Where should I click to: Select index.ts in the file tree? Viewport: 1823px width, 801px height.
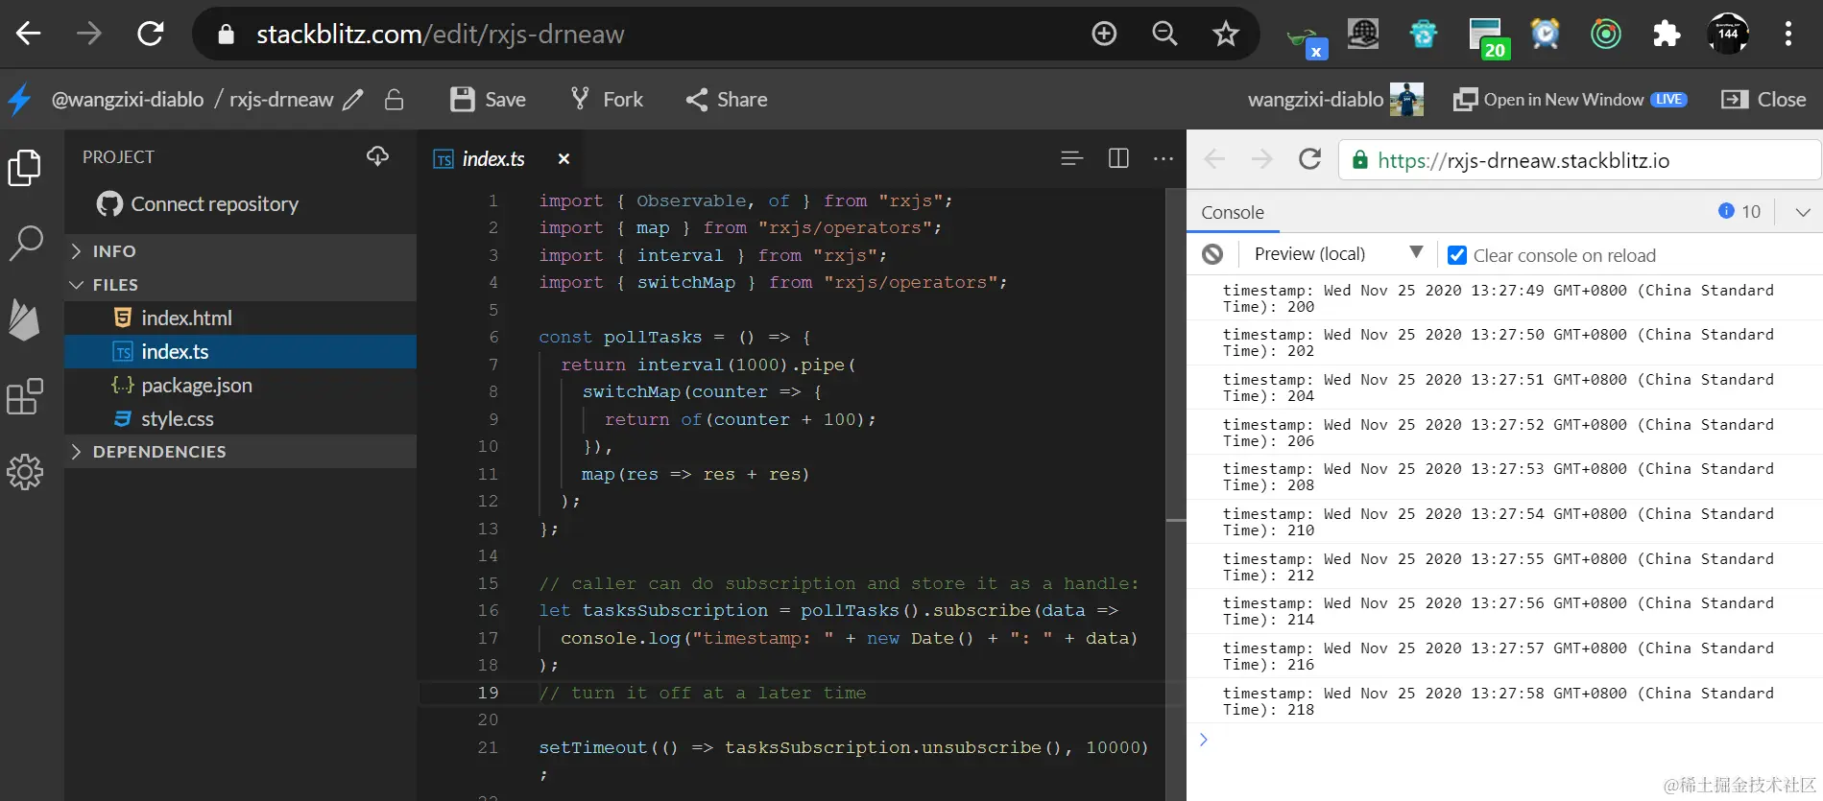(x=240, y=351)
